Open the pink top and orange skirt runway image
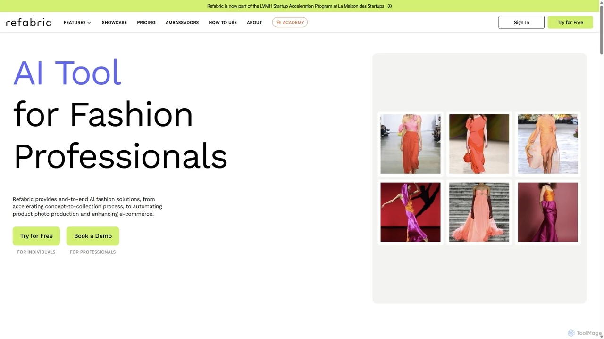The width and height of the screenshot is (604, 339). tap(411, 144)
